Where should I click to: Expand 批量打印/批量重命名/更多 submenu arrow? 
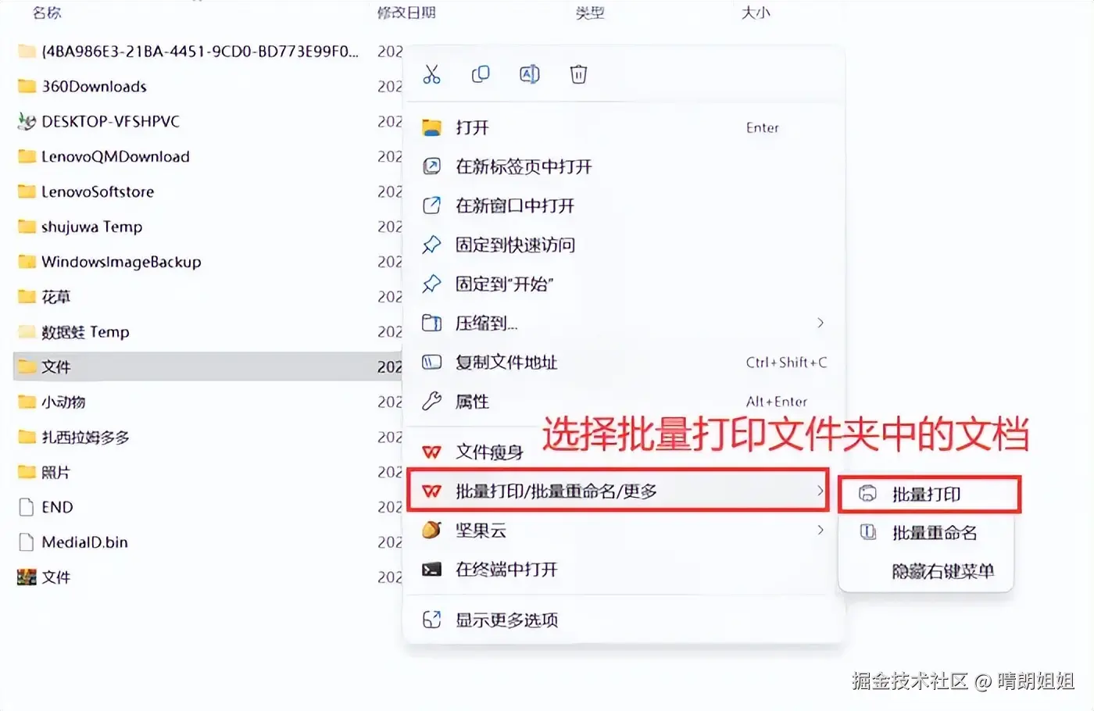(820, 491)
